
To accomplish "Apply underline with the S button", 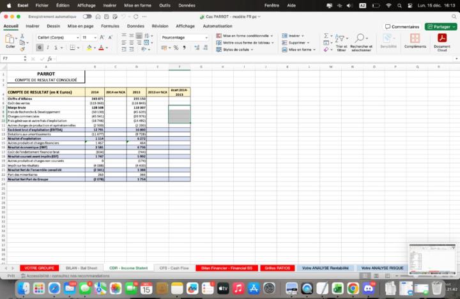I will [56, 47].
